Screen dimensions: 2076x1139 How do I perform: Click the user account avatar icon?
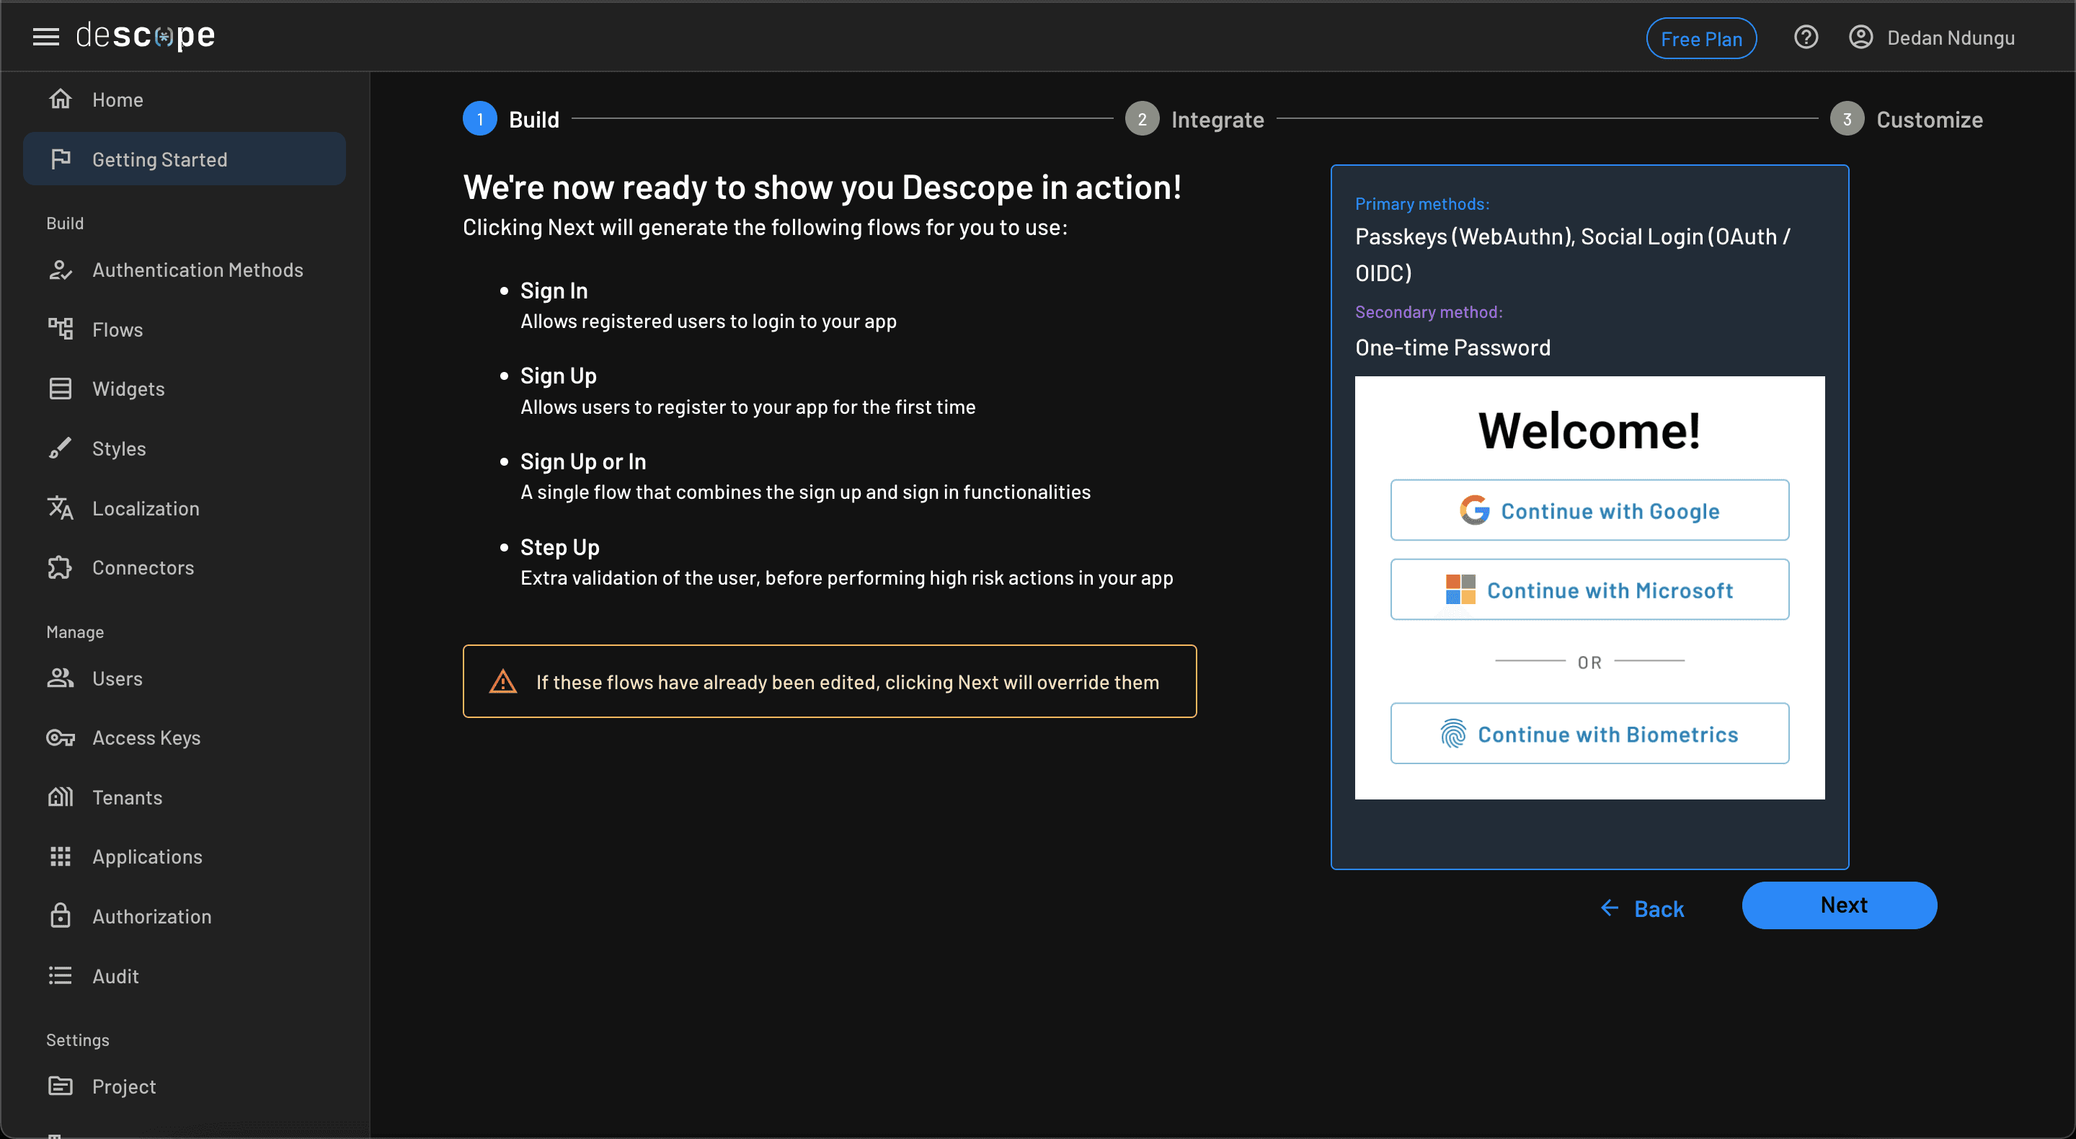point(1860,37)
